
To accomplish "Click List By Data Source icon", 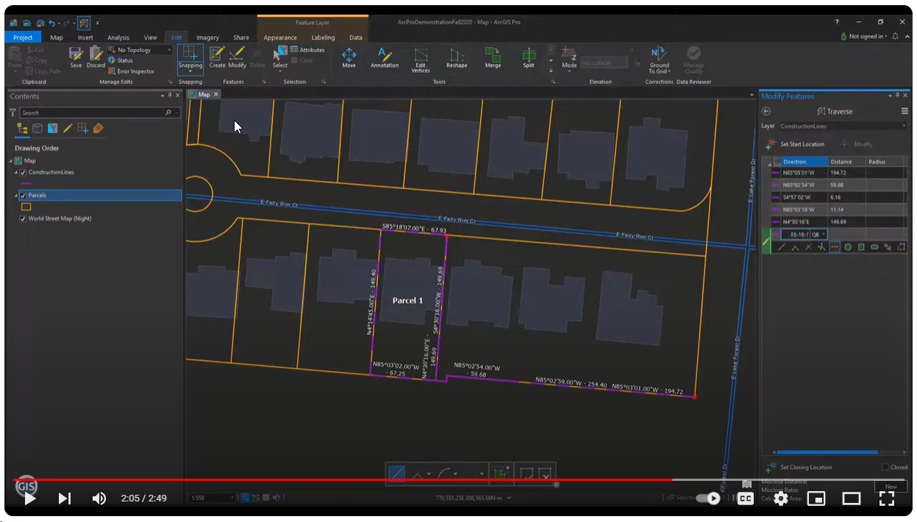I will click(x=38, y=128).
